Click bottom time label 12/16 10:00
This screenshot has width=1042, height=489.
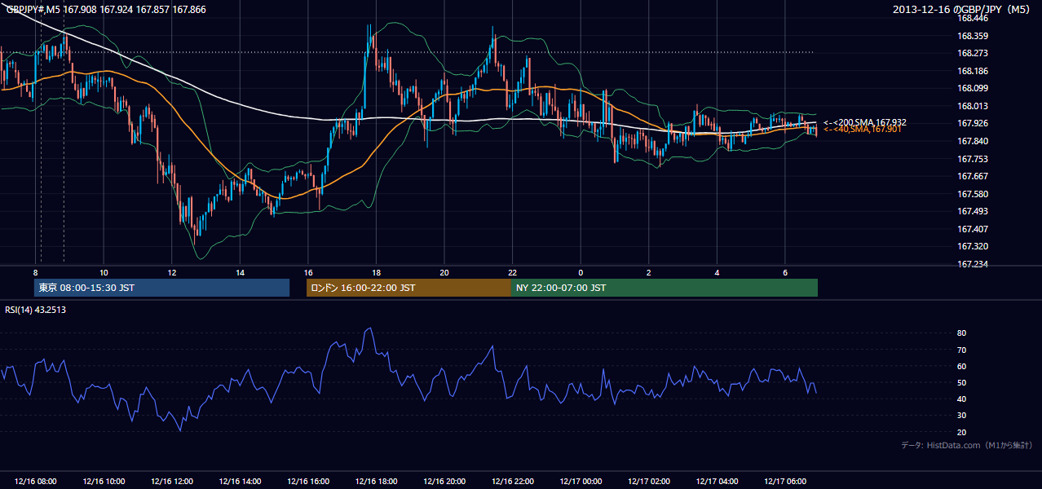104,482
